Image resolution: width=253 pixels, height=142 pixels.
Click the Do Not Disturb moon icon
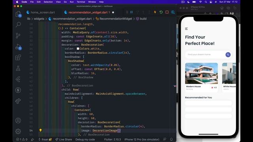pos(188,2)
